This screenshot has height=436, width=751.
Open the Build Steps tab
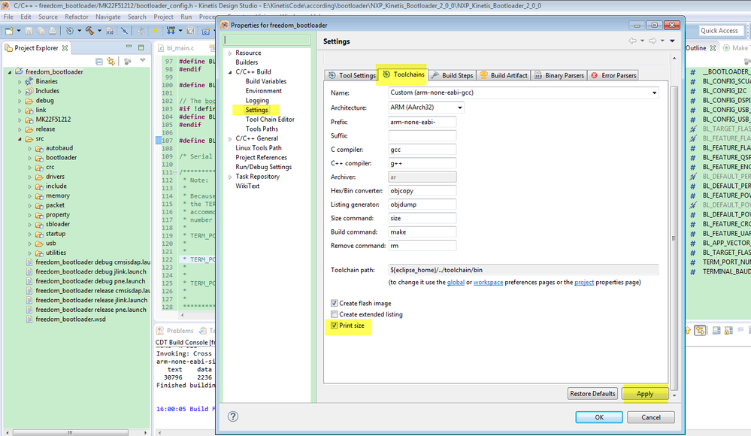(452, 75)
